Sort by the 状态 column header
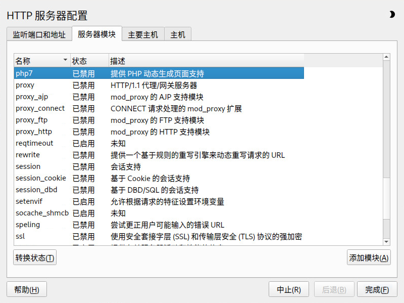Screen dimensions: 404x303 point(89,61)
